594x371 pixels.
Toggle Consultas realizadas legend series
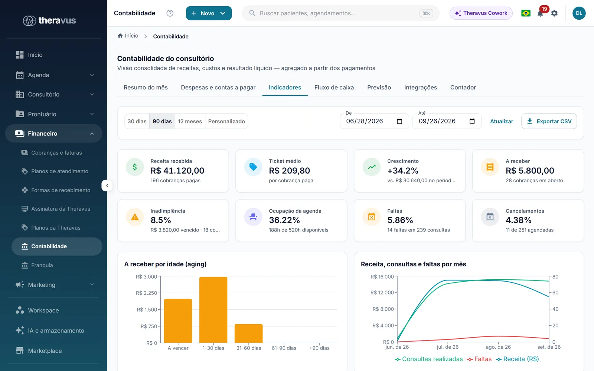point(428,359)
